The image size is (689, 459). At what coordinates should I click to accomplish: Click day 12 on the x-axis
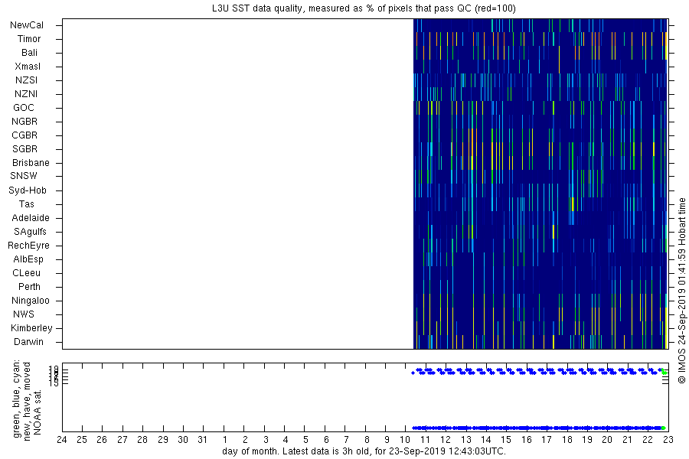(446, 440)
